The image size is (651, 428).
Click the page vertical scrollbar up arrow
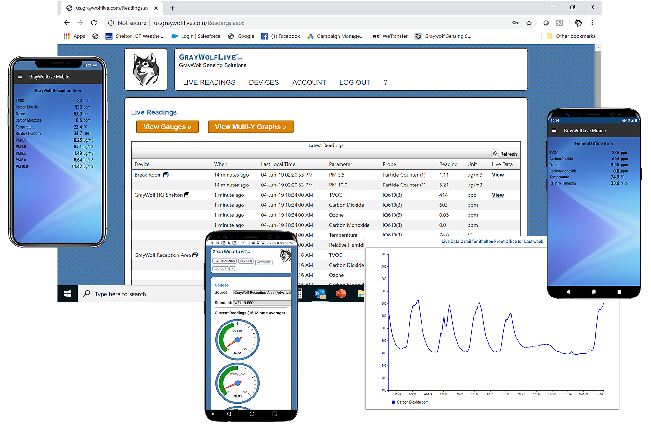coord(598,48)
